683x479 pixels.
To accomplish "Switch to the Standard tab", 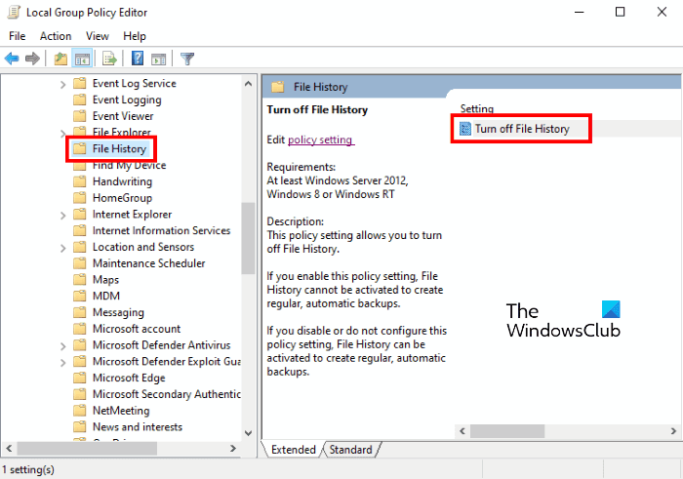I will [350, 450].
